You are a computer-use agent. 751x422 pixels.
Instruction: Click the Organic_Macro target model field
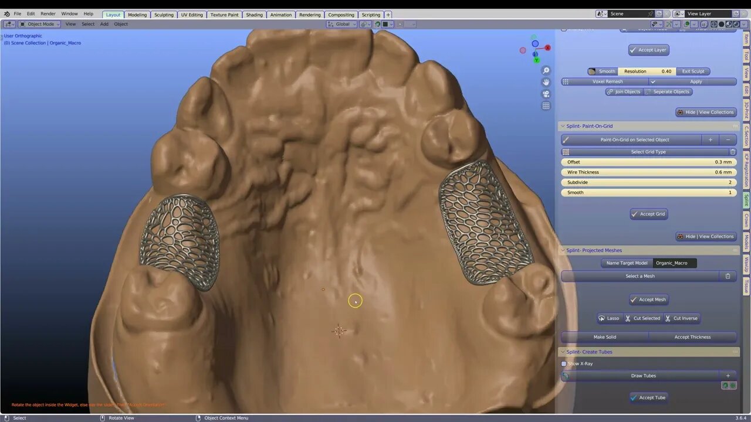click(x=674, y=263)
